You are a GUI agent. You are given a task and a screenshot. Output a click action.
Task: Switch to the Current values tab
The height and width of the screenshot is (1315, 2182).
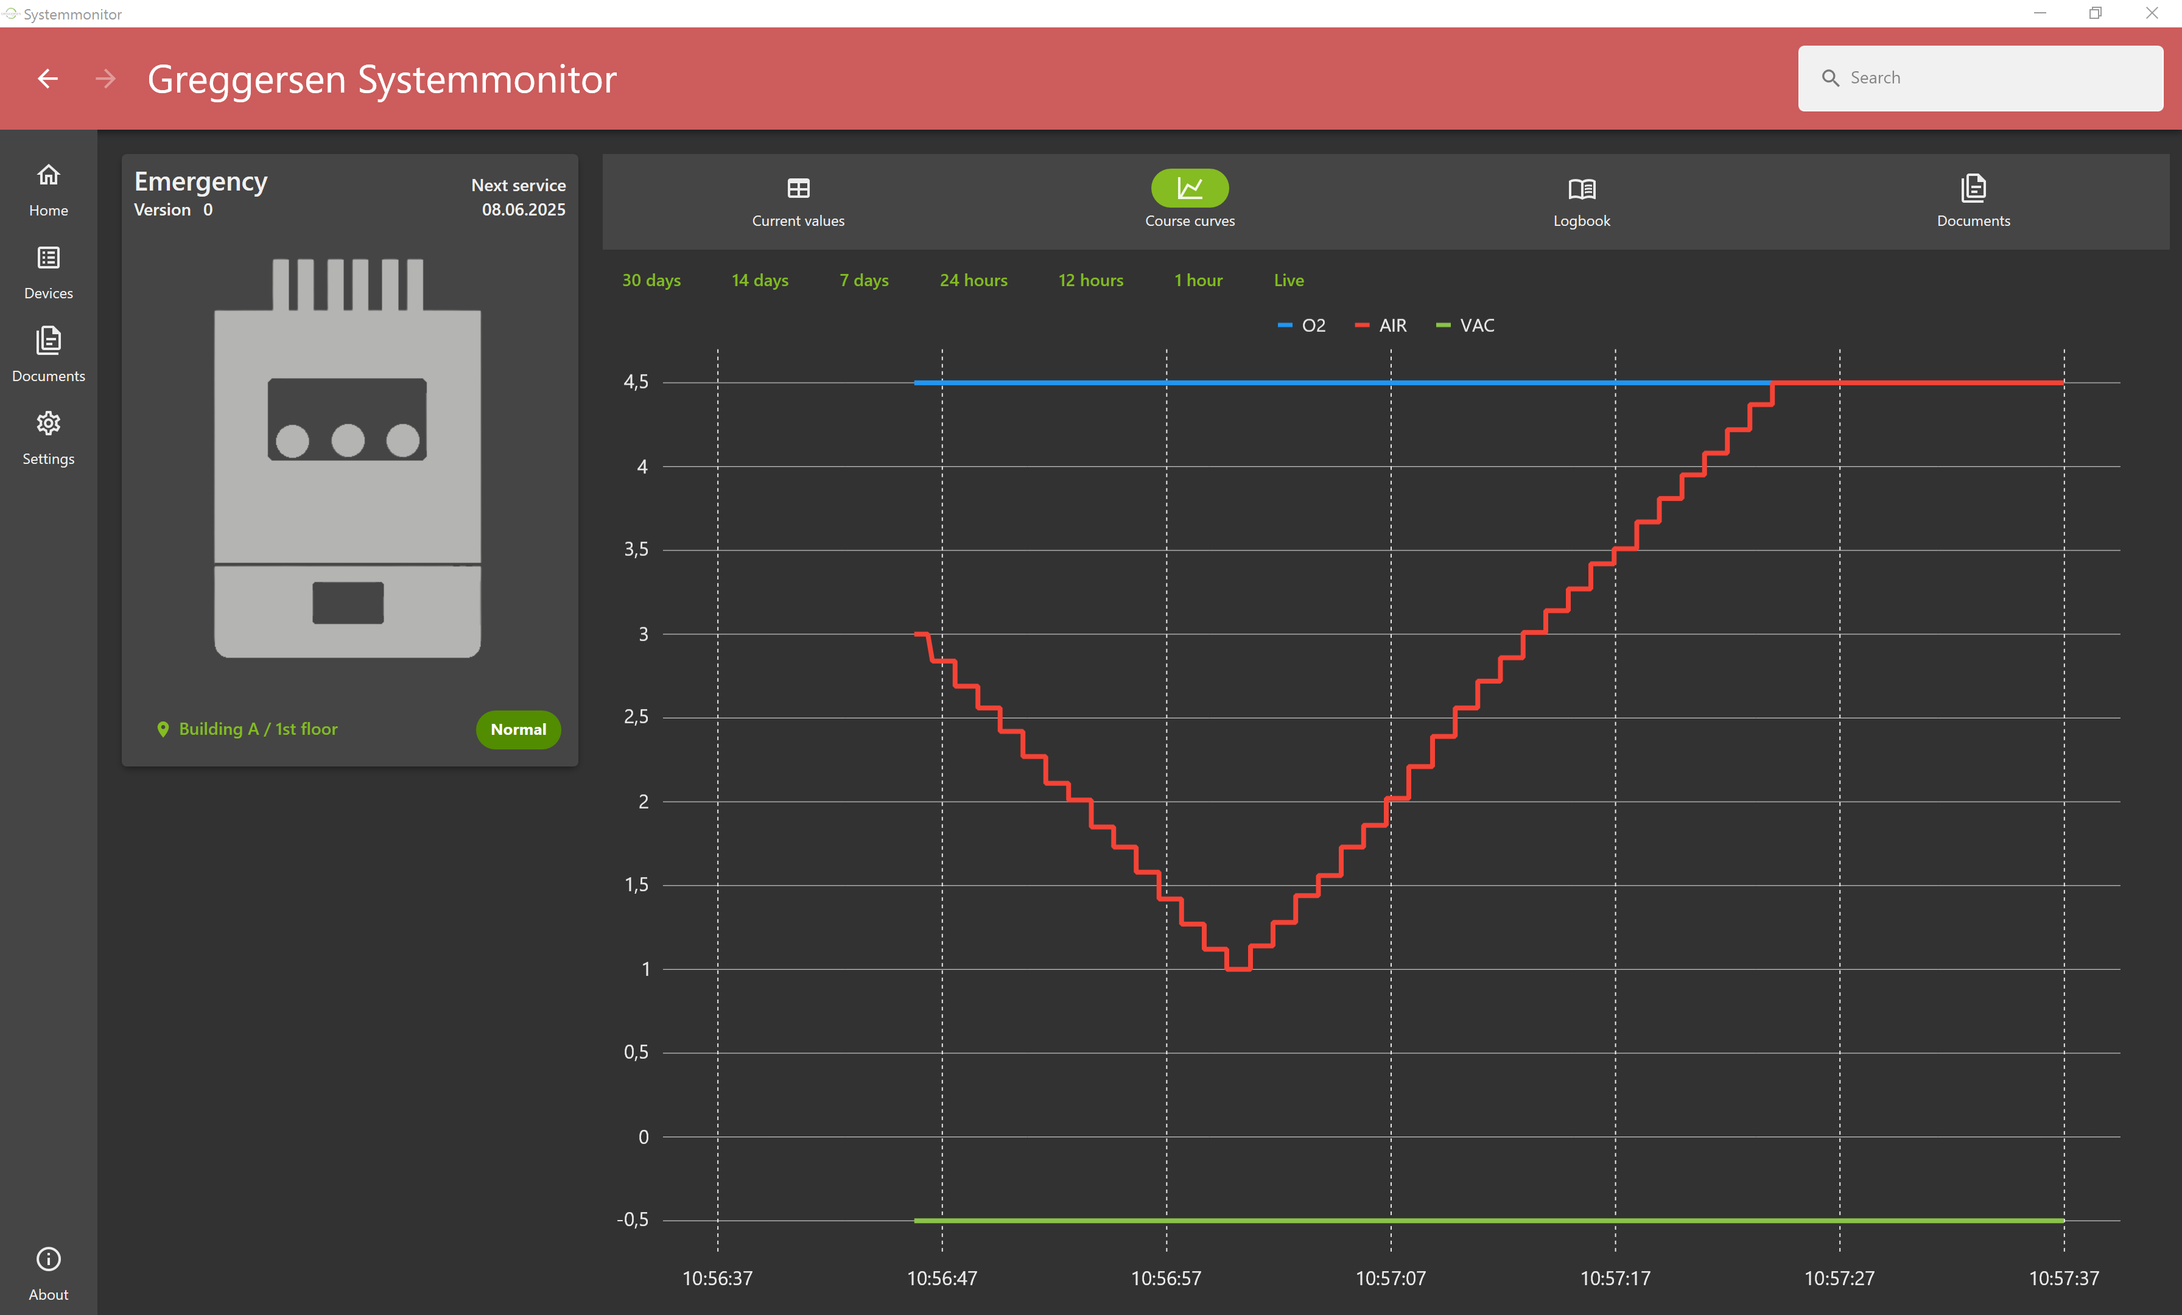pos(798,202)
